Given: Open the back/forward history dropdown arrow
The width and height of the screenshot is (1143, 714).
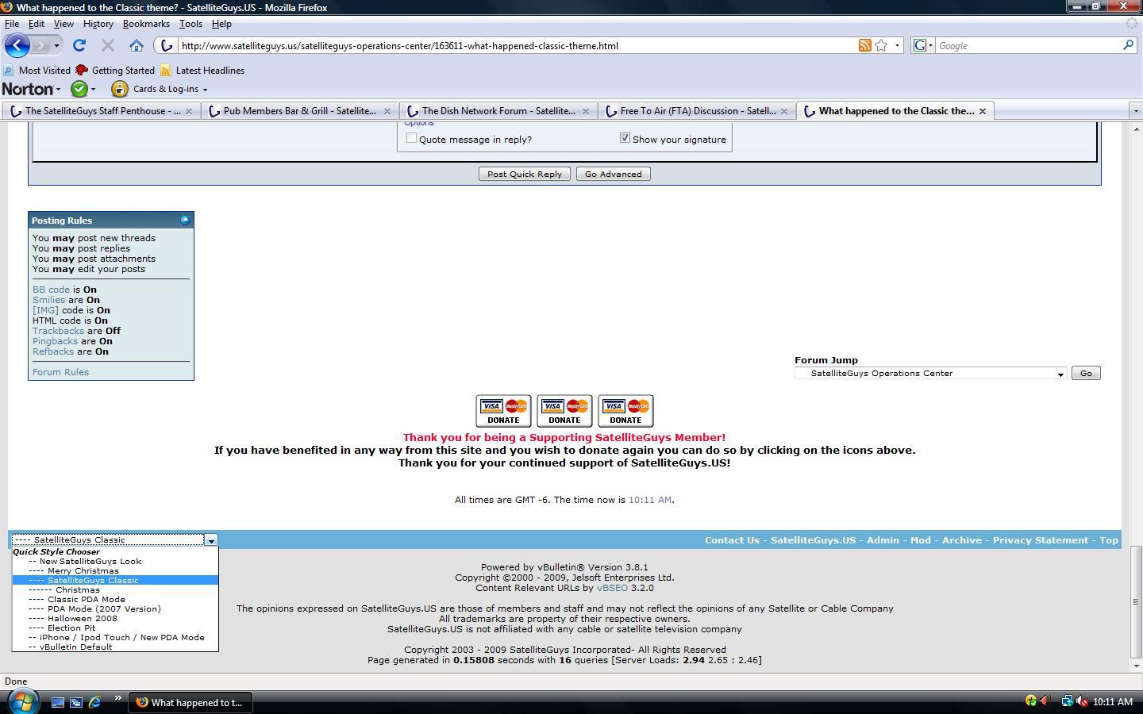Looking at the screenshot, I should pyautogui.click(x=56, y=45).
